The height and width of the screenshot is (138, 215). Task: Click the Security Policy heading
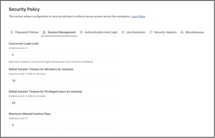point(24,9)
